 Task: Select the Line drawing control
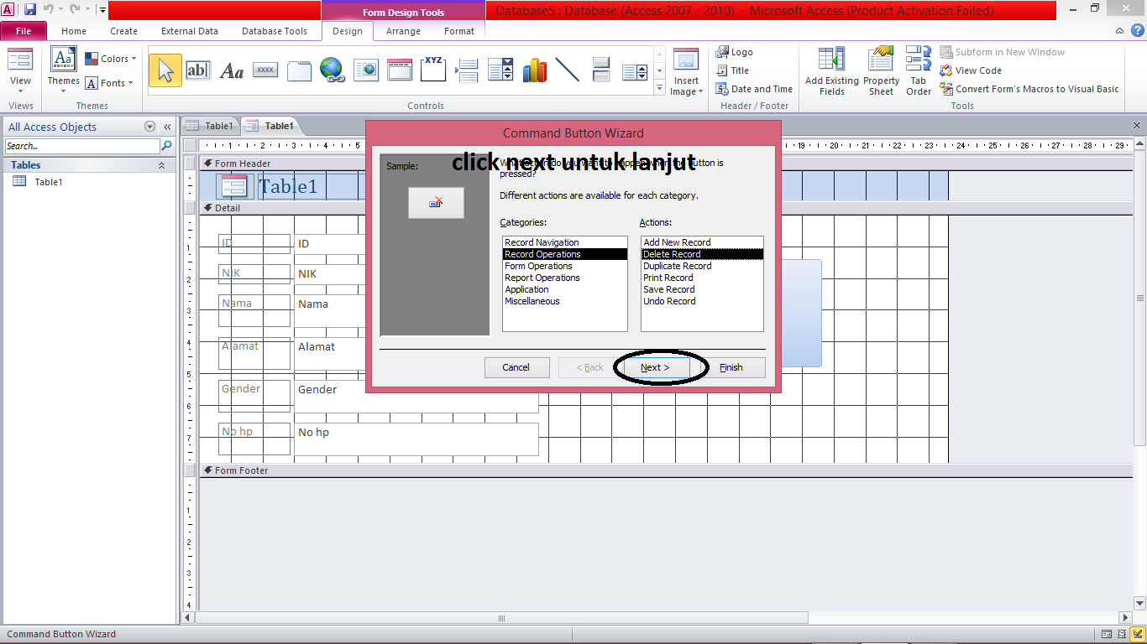pos(568,70)
